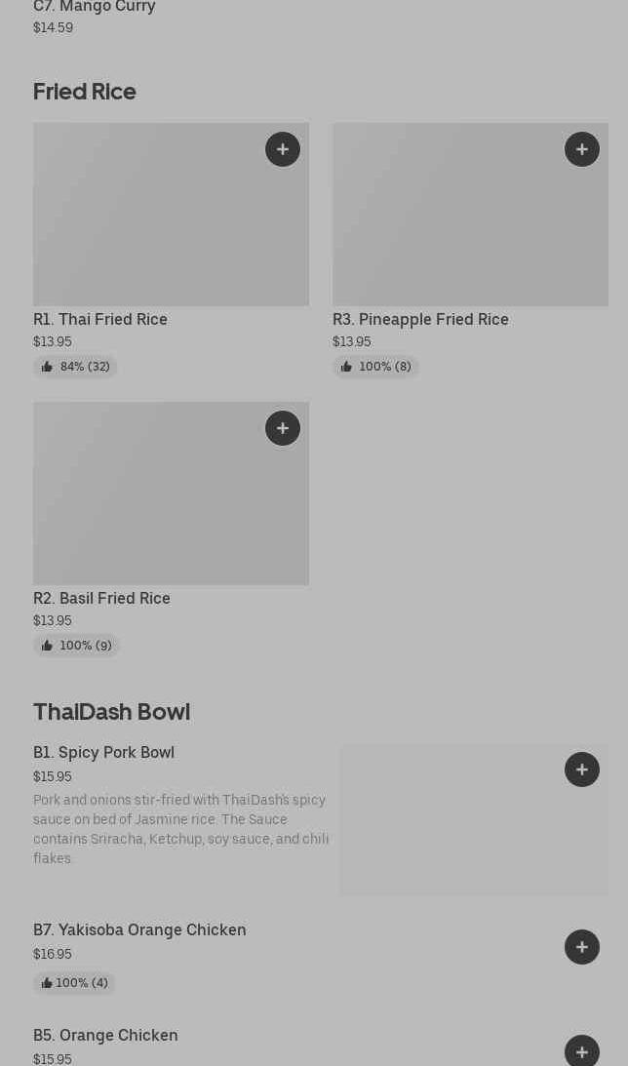Select the R2. Basil Fried Rice title

click(x=101, y=598)
